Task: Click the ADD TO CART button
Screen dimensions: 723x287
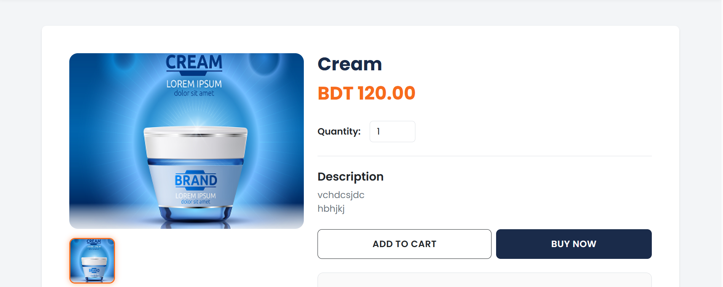Action: 404,244
